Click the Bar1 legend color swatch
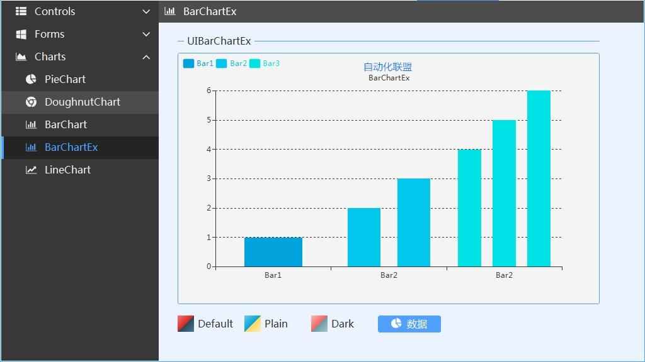This screenshot has width=645, height=362. [188, 63]
